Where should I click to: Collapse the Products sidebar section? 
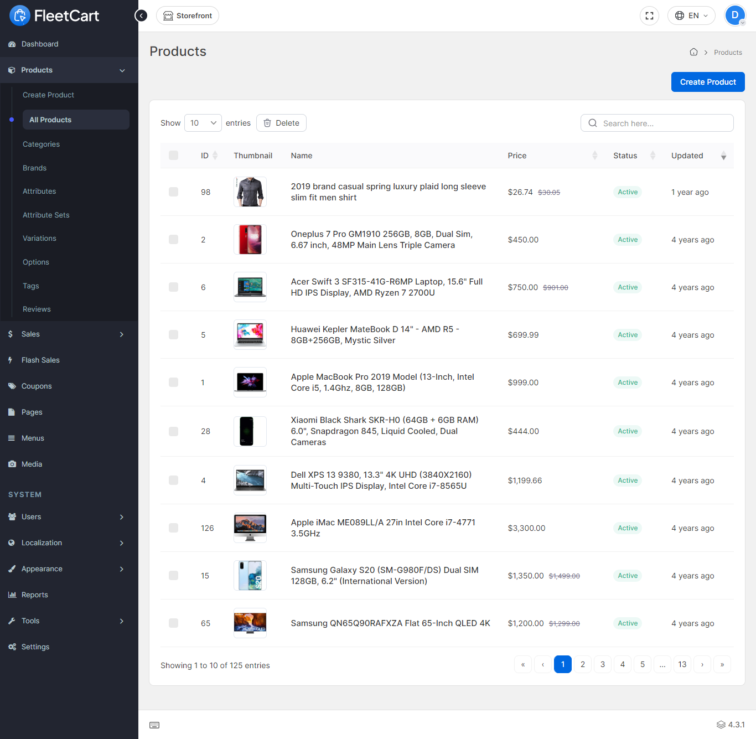(x=122, y=70)
